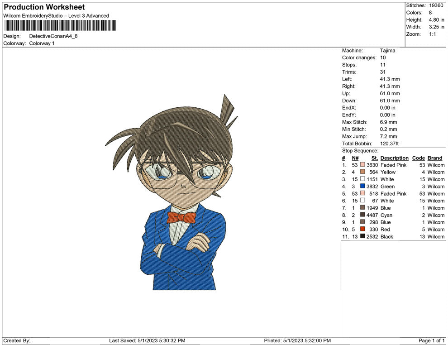Screen dimensions: 448x345
Task: Click the Up value 61.0 mm
Action: pos(390,93)
